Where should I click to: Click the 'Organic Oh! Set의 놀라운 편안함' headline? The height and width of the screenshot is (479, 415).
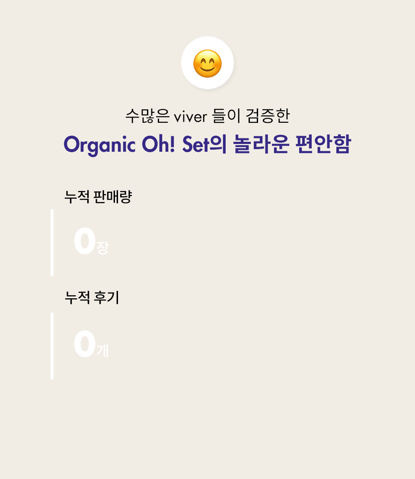click(207, 144)
